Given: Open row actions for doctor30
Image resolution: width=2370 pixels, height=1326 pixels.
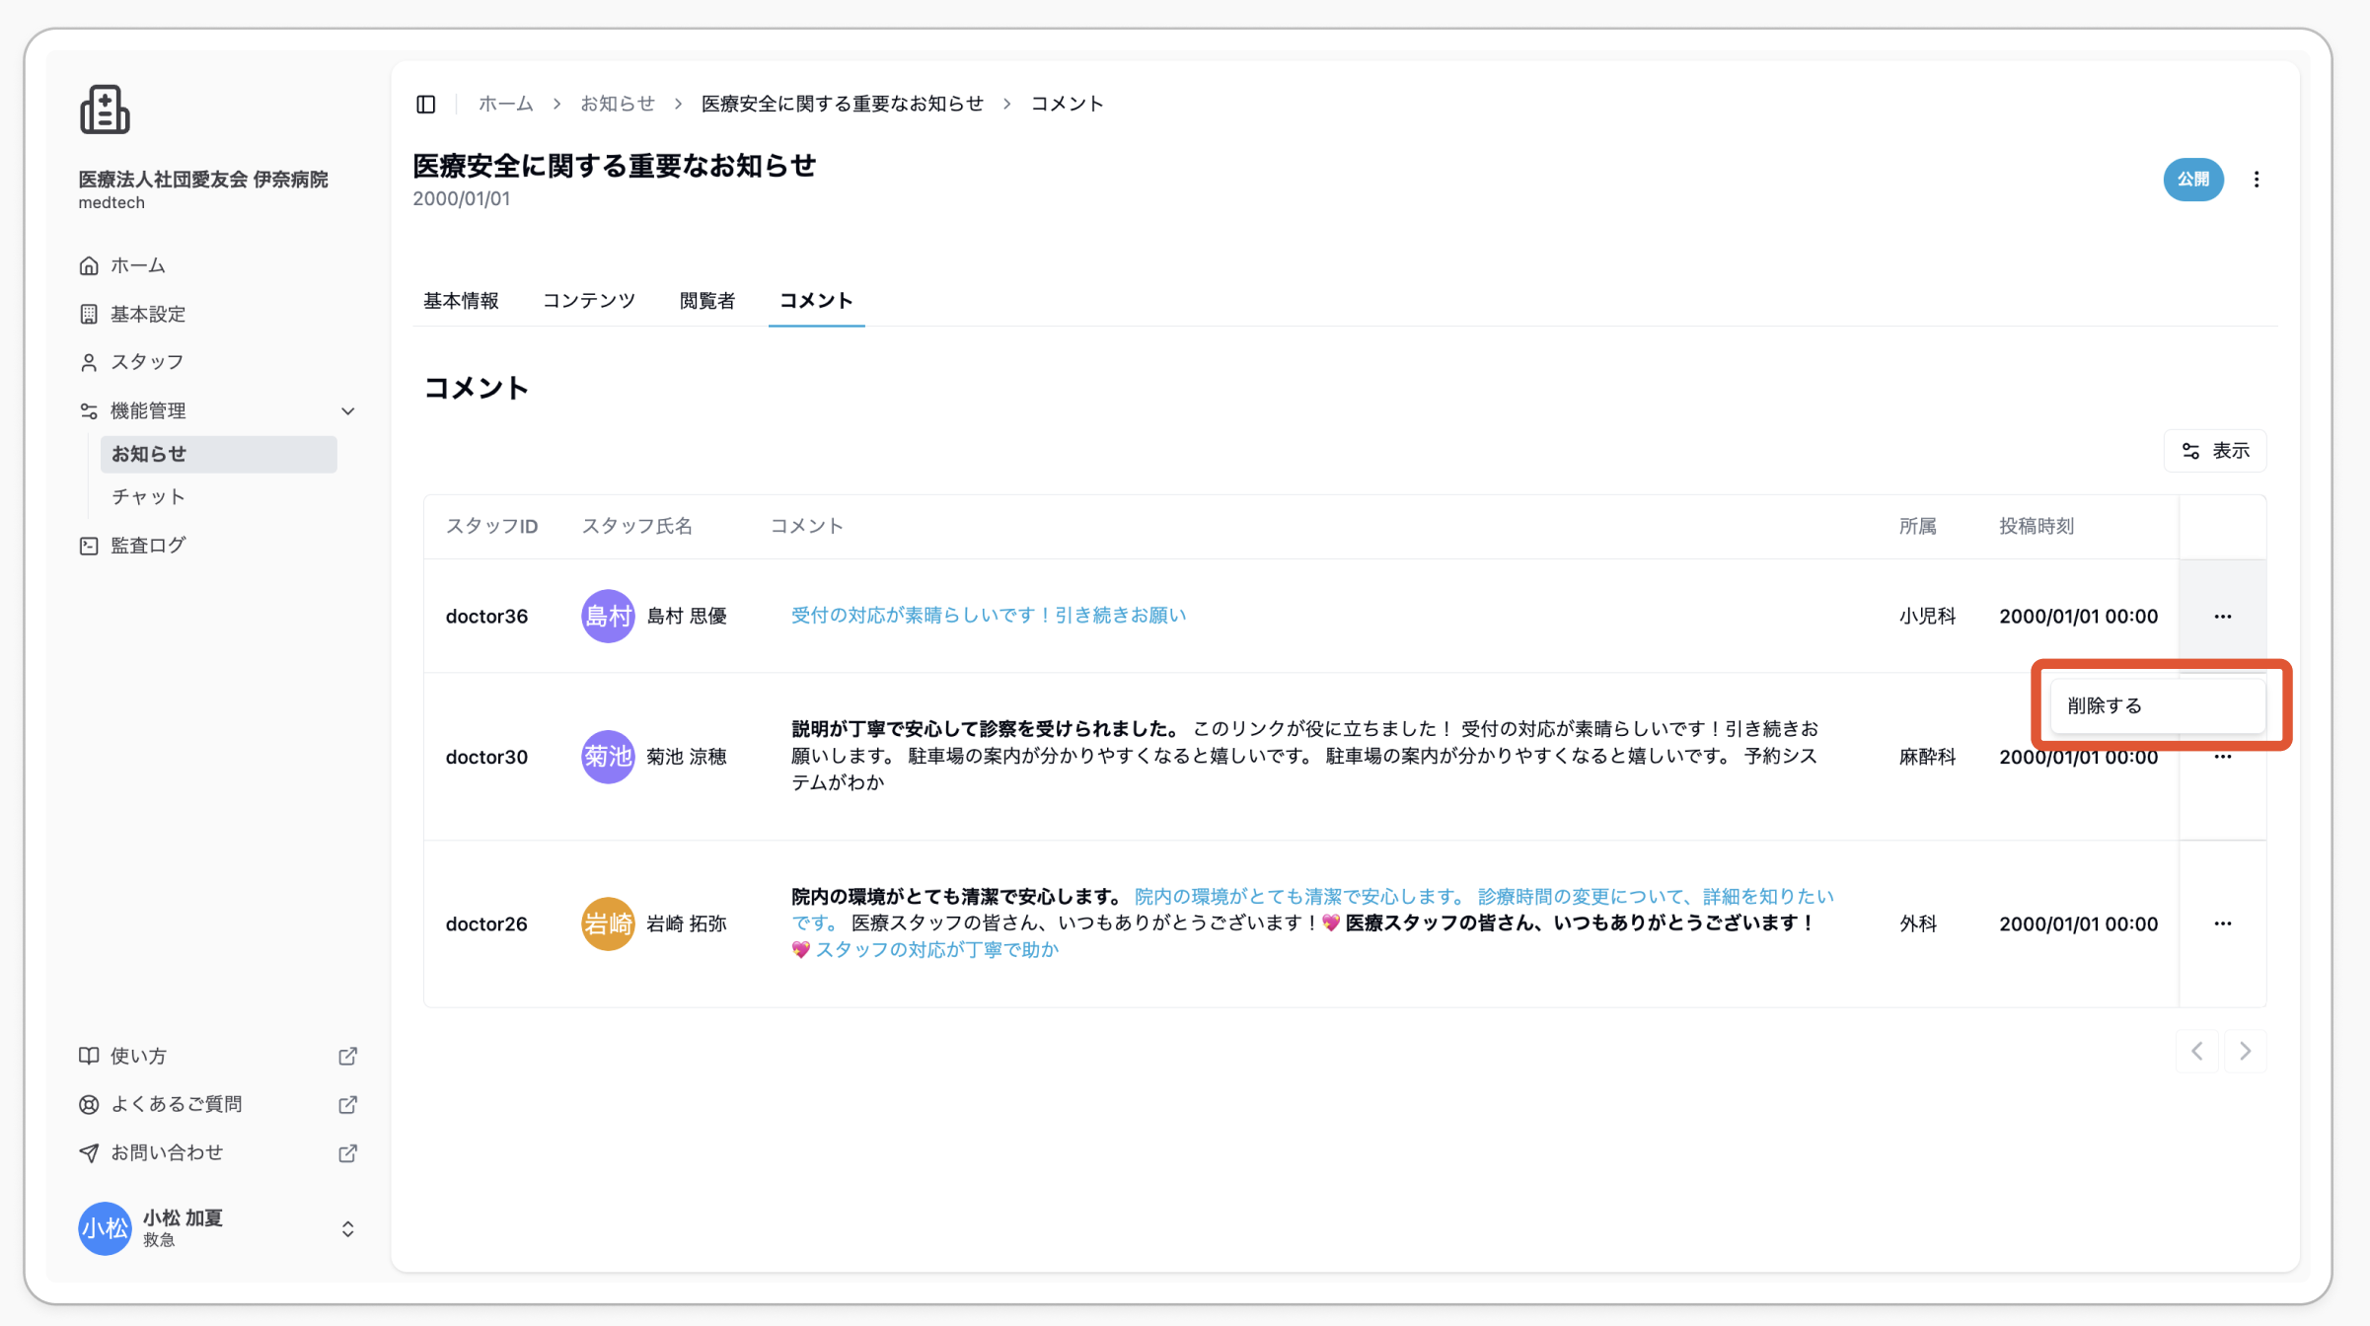Looking at the screenshot, I should click(2223, 758).
